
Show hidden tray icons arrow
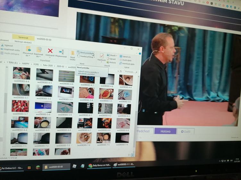point(220,161)
